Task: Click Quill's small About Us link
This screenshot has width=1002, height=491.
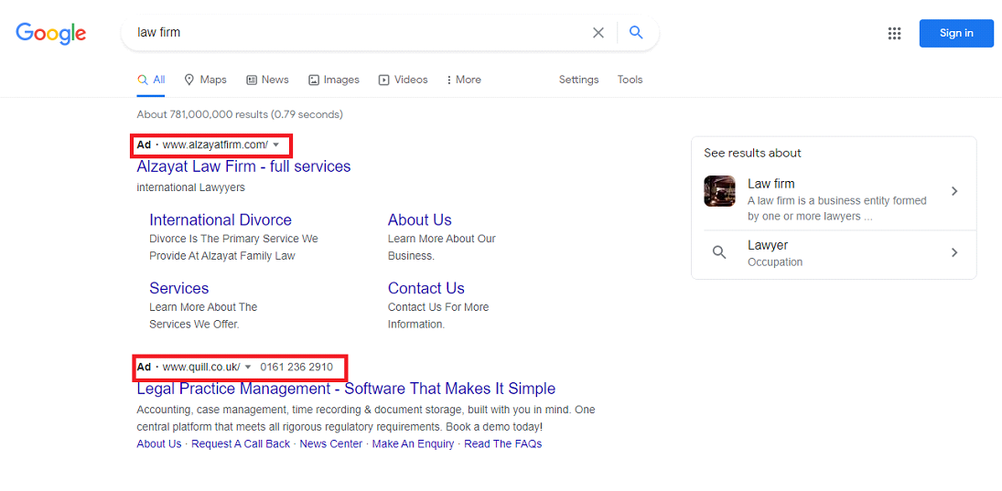Action: [x=159, y=443]
